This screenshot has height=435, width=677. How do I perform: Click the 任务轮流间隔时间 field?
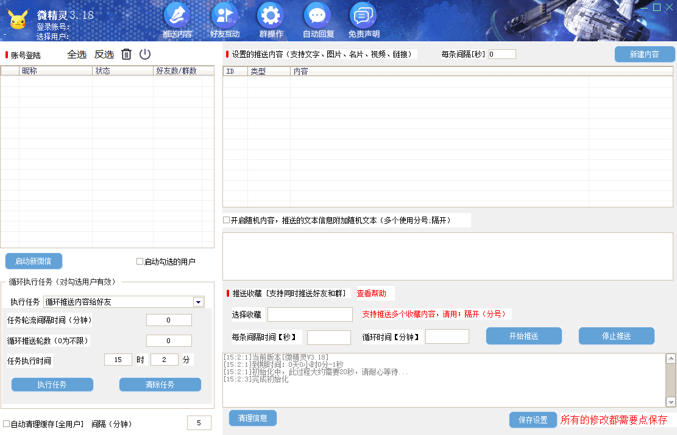point(169,320)
